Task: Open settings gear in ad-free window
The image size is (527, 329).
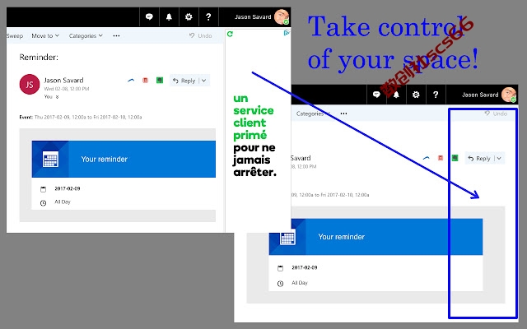Action: (416, 95)
